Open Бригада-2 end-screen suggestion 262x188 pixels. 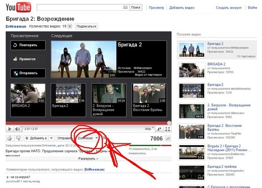click(x=69, y=100)
